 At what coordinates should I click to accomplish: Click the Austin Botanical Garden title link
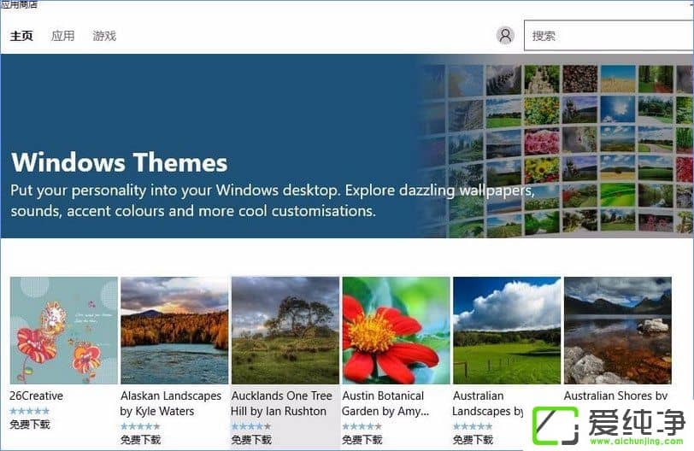(383, 403)
